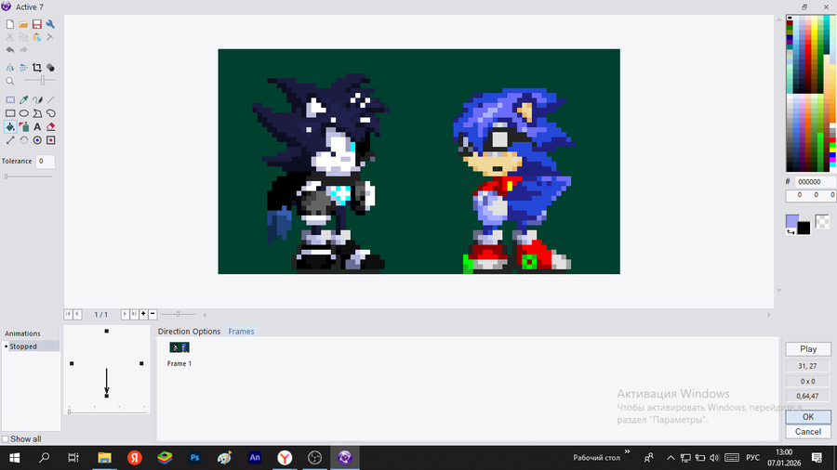Open Photoshop from the taskbar
Image resolution: width=837 pixels, height=470 pixels.
(x=195, y=458)
